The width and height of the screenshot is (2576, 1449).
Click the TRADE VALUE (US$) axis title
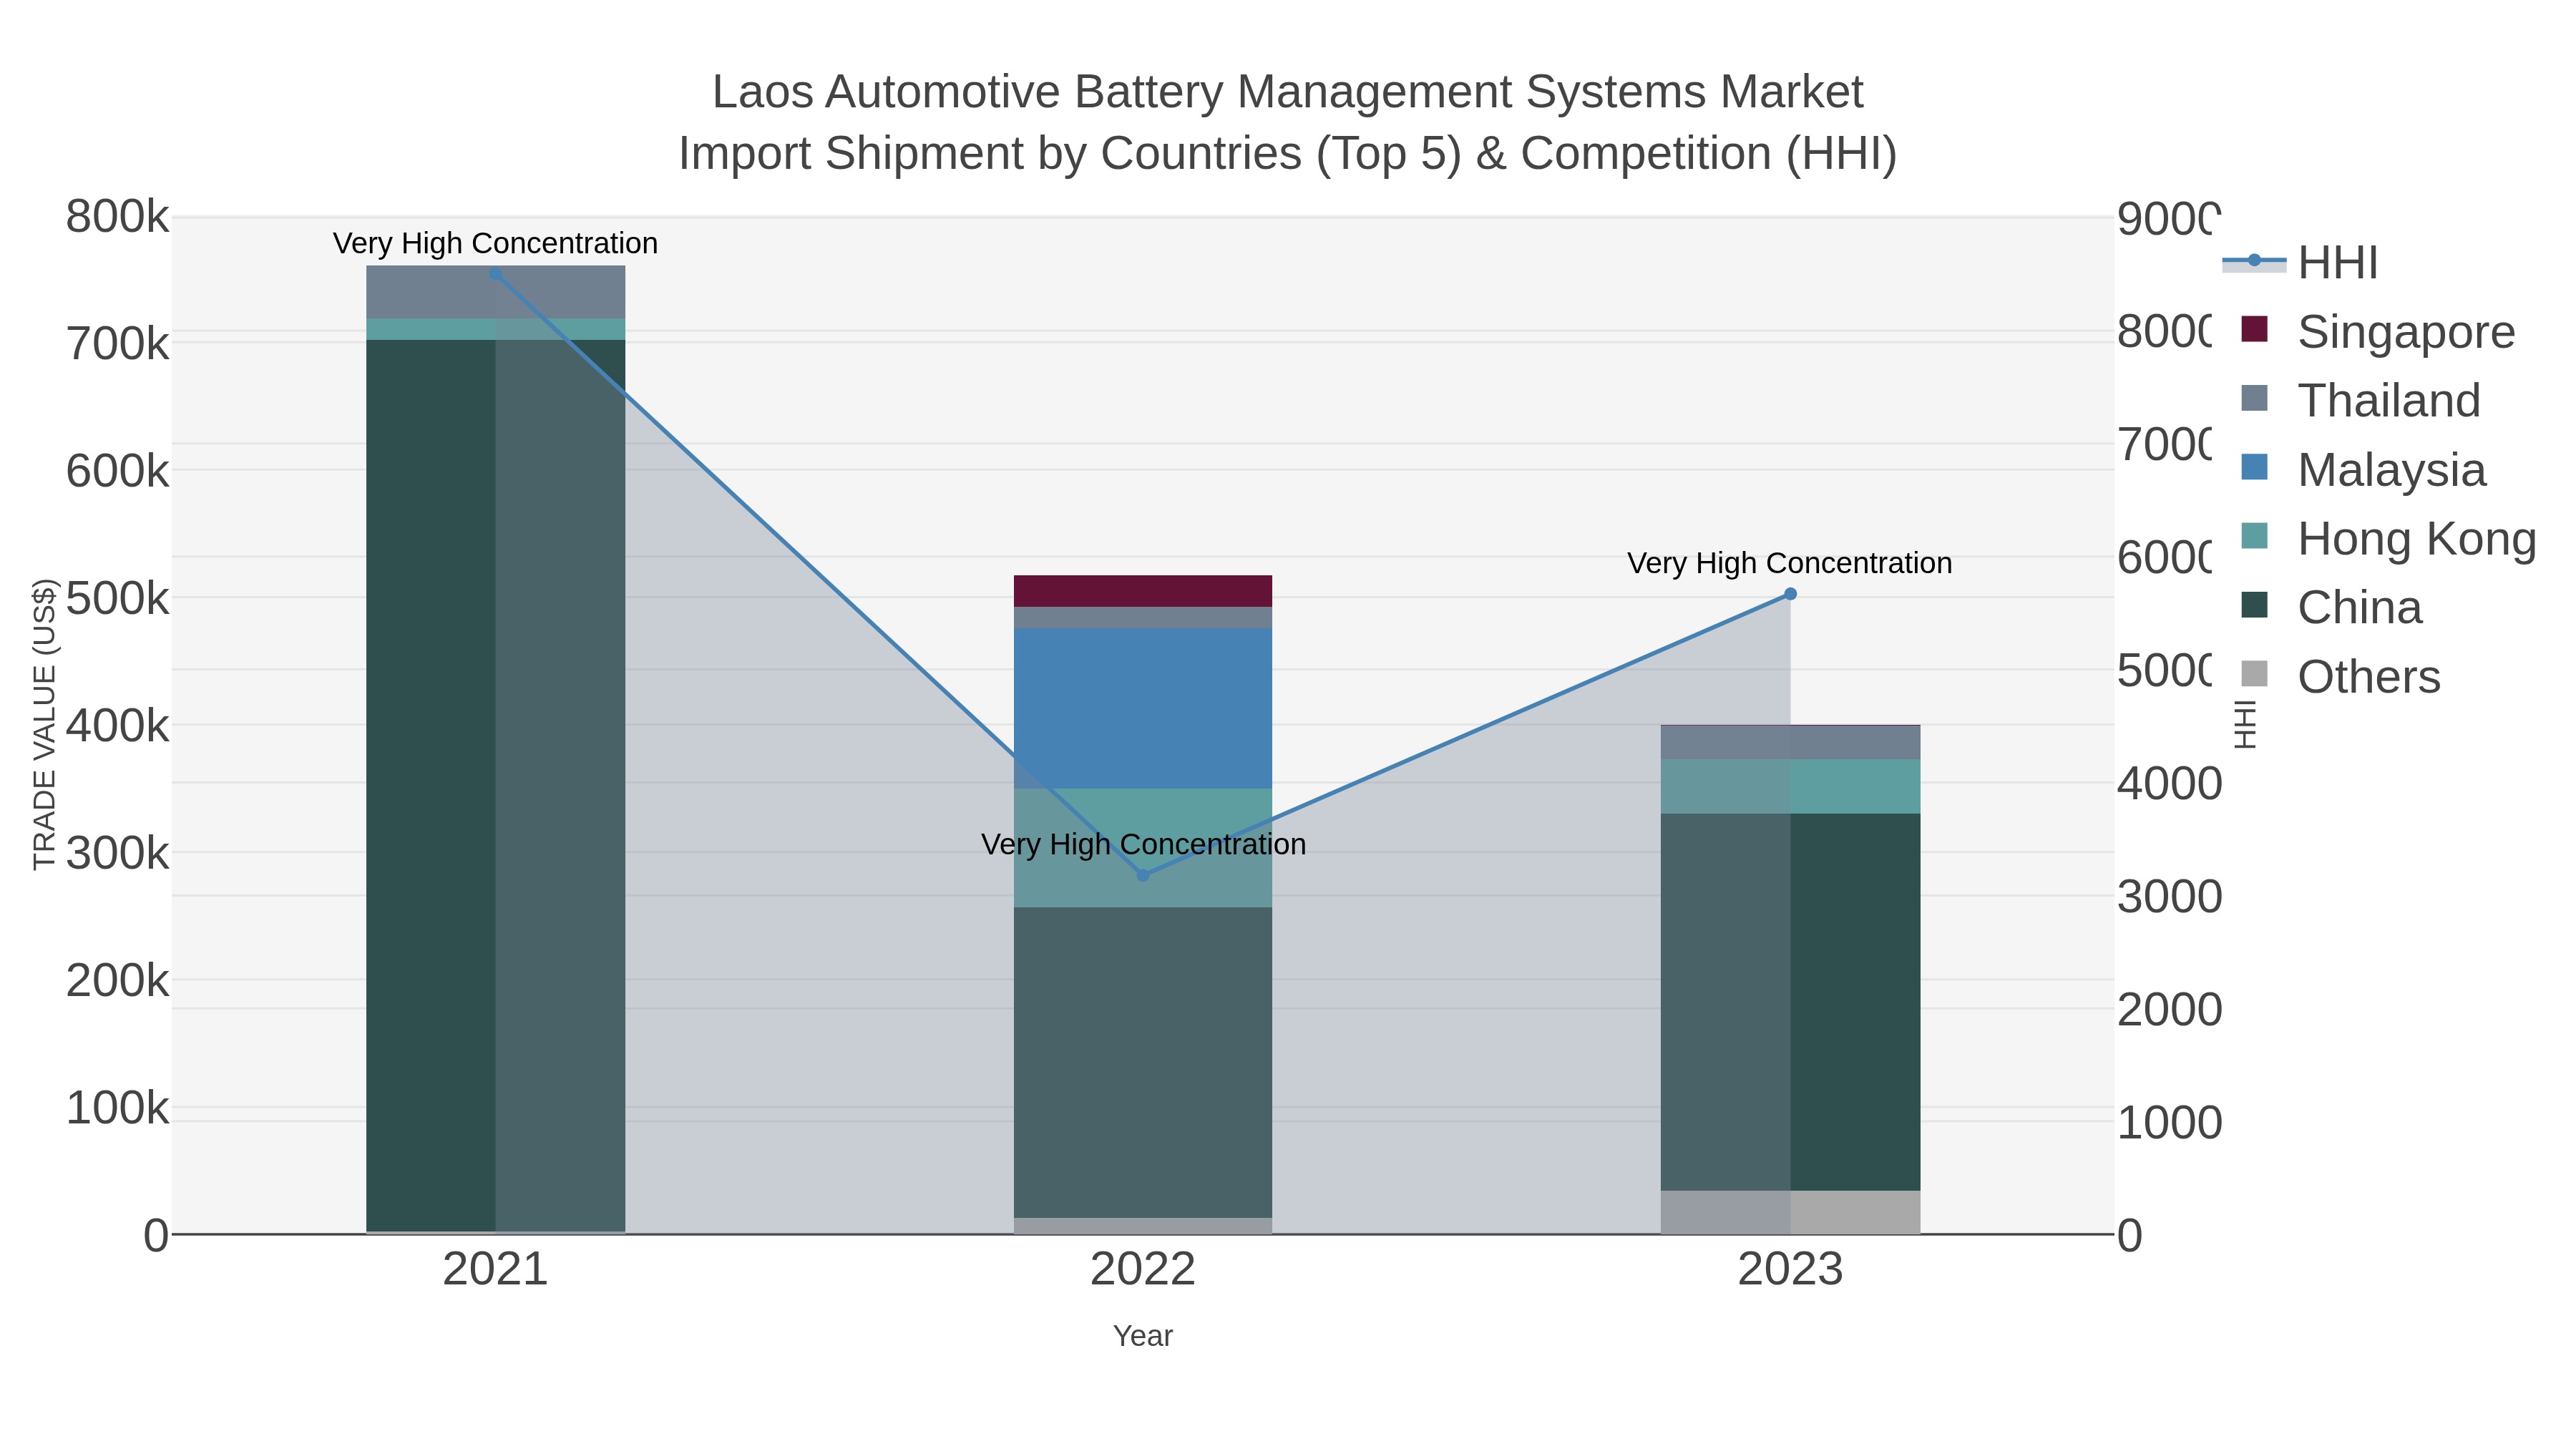point(45,724)
